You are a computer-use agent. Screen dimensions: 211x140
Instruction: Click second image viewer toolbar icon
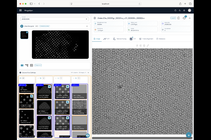[x=141, y=45]
